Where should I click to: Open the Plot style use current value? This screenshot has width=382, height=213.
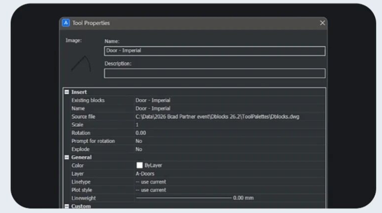[x=151, y=190]
